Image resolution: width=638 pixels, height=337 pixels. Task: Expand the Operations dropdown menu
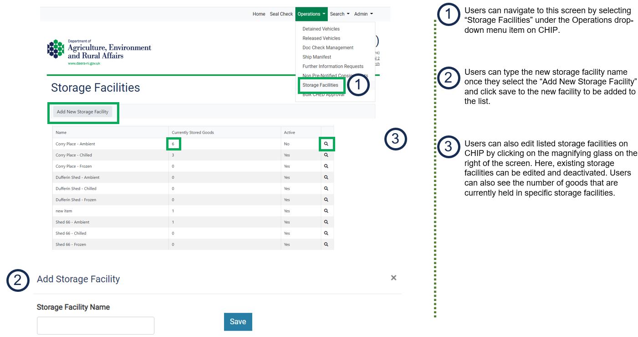coord(311,14)
